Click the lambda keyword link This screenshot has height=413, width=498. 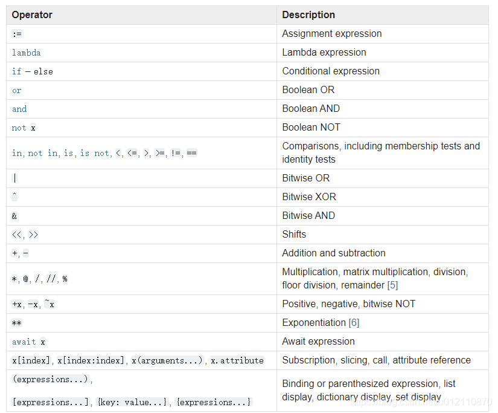point(27,53)
